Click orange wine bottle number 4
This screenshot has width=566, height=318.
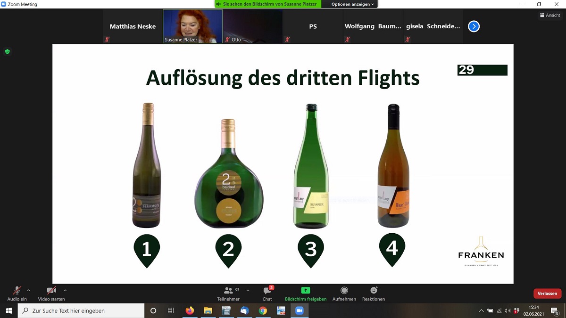tap(392, 166)
